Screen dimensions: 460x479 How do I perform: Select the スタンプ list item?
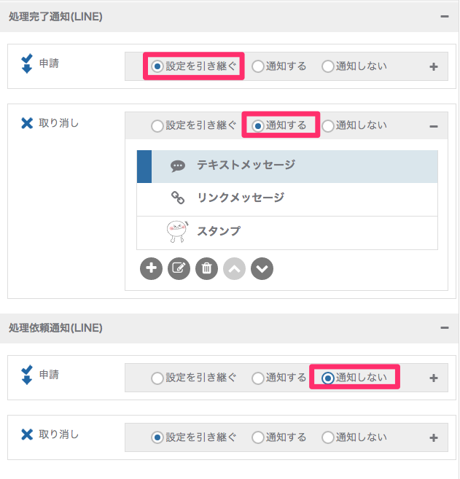tap(287, 233)
